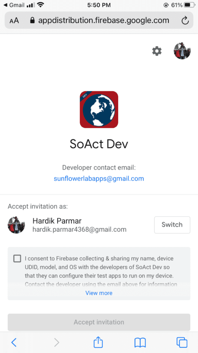Tap the battery indicator in status bar

189,5
